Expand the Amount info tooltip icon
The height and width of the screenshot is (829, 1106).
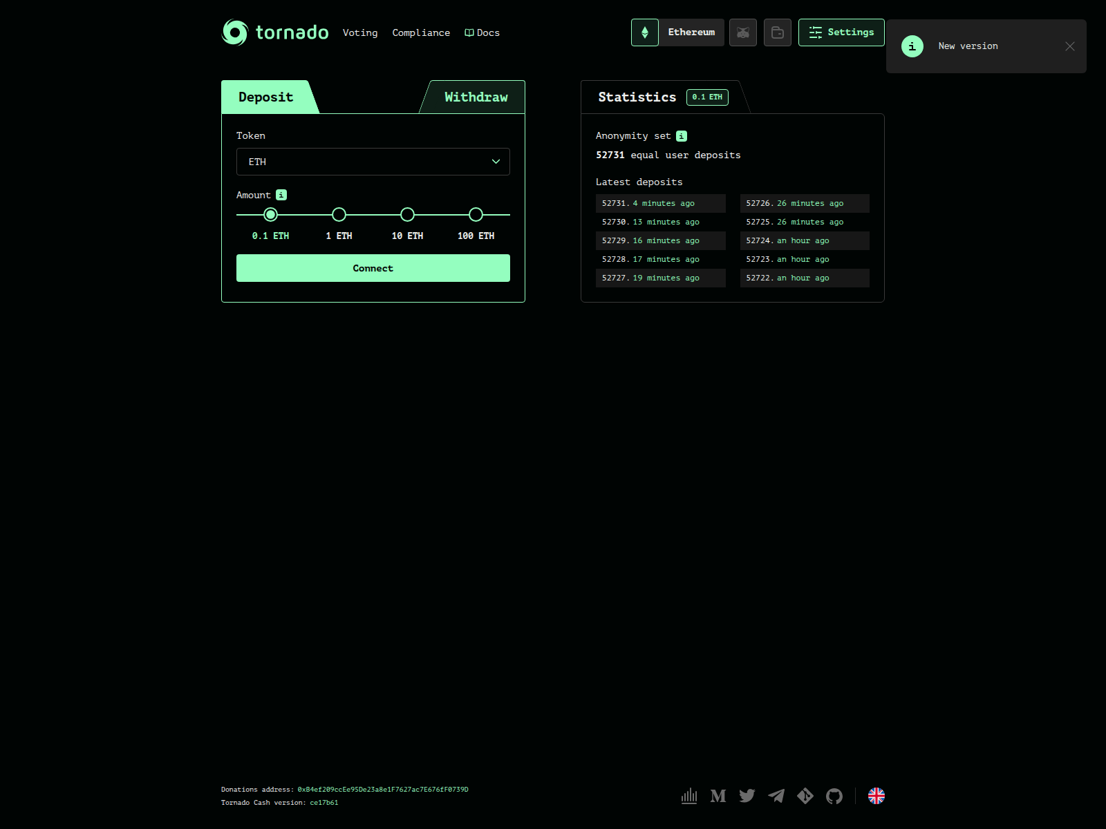(281, 195)
